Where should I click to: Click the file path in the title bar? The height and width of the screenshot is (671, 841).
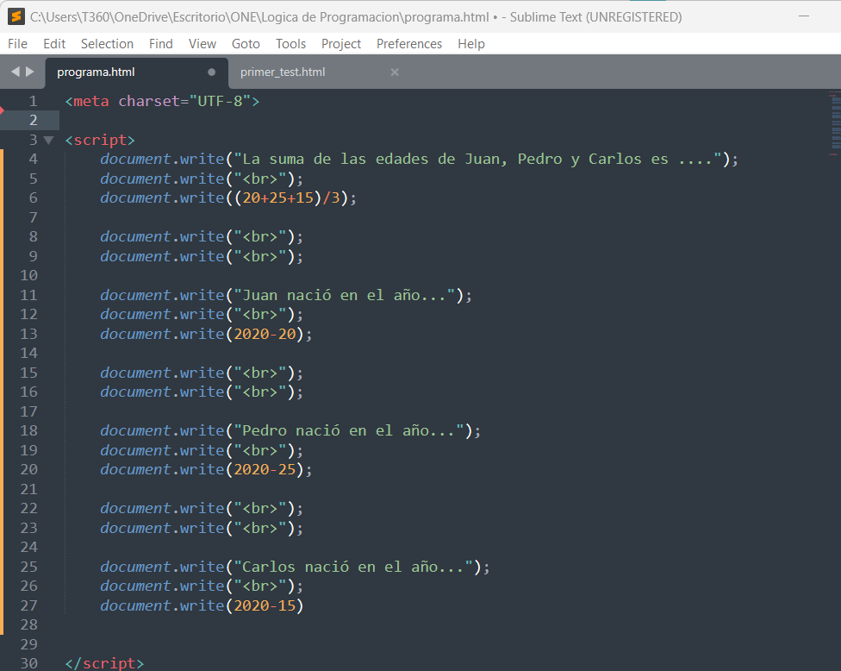point(259,17)
